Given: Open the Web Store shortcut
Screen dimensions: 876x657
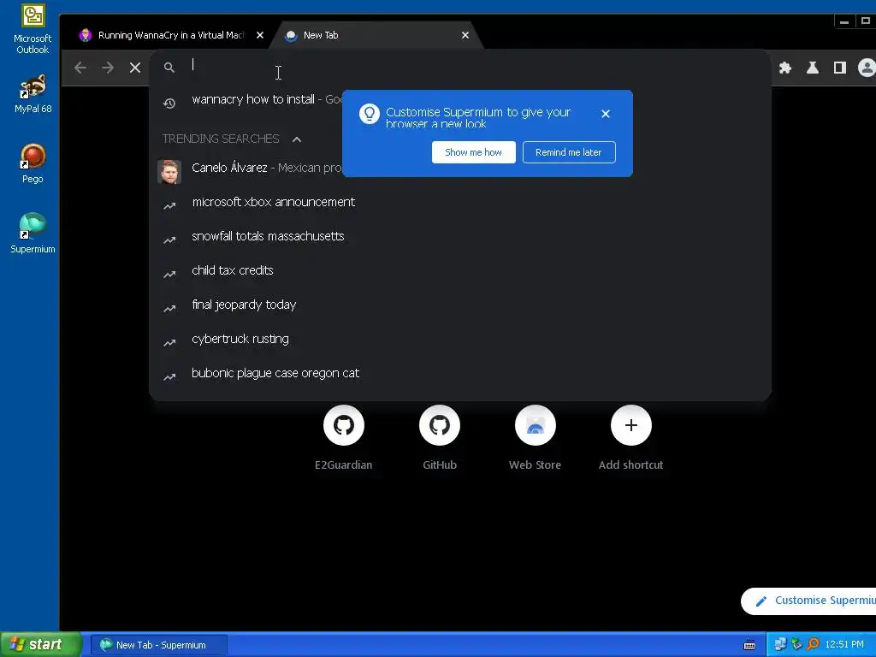Looking at the screenshot, I should [535, 439].
